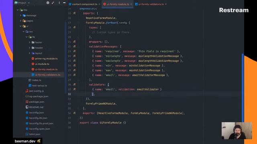Open tsconfig.json file
The width and height of the screenshot is (257, 144).
[37, 112]
